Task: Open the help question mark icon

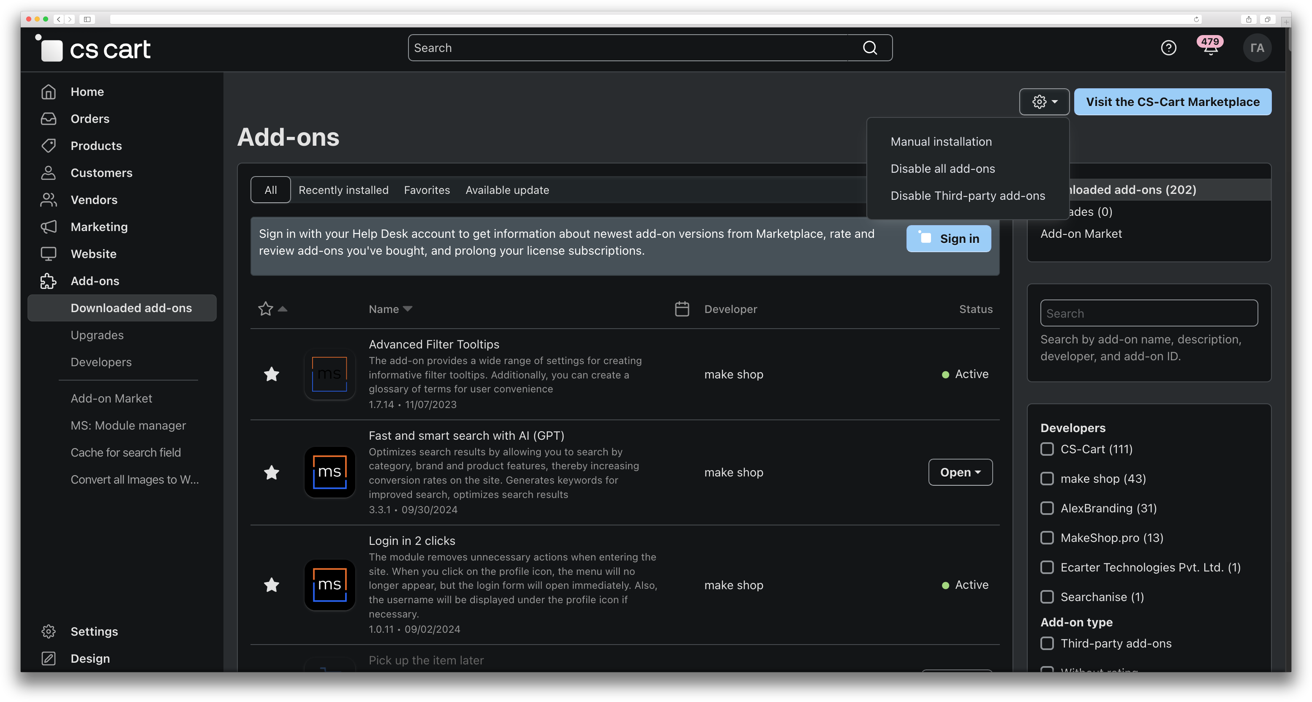Action: (1168, 48)
